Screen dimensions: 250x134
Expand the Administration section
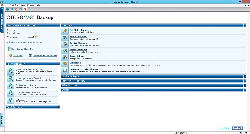click(x=245, y=85)
